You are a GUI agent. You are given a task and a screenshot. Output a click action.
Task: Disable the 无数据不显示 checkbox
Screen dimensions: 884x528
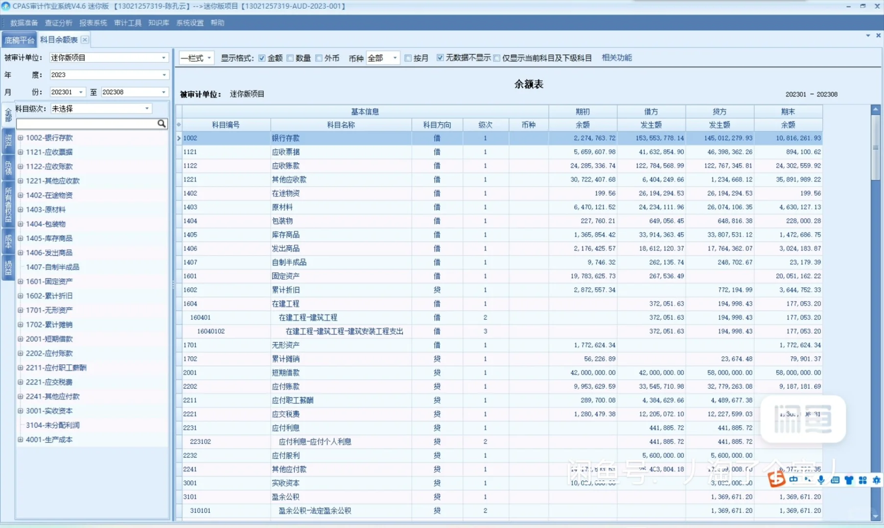(441, 58)
